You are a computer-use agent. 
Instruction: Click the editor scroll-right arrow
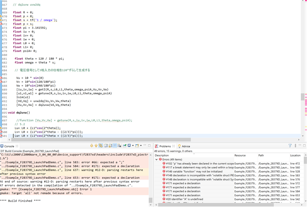(x=299, y=140)
